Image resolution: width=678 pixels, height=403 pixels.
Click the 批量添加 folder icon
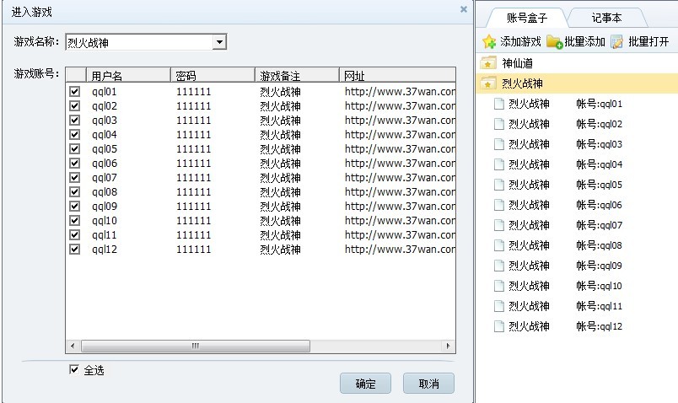pyautogui.click(x=554, y=41)
